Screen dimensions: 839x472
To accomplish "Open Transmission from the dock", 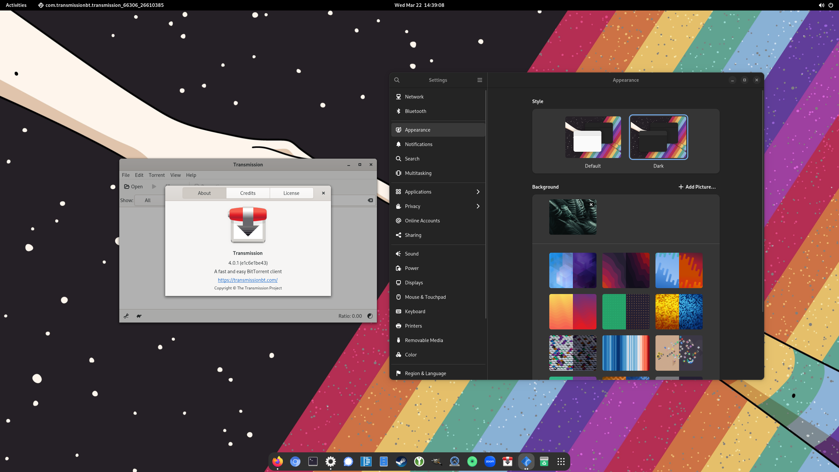I will [x=508, y=462].
